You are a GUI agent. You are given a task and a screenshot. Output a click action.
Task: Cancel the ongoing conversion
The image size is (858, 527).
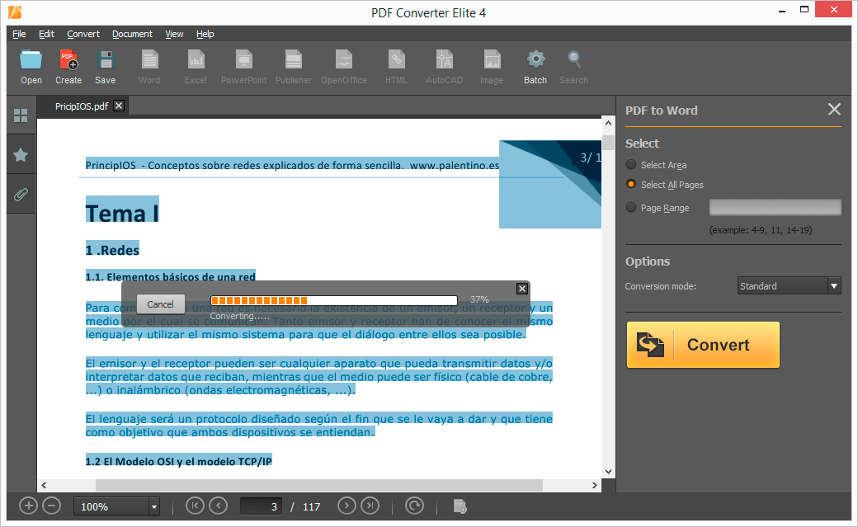tap(160, 303)
